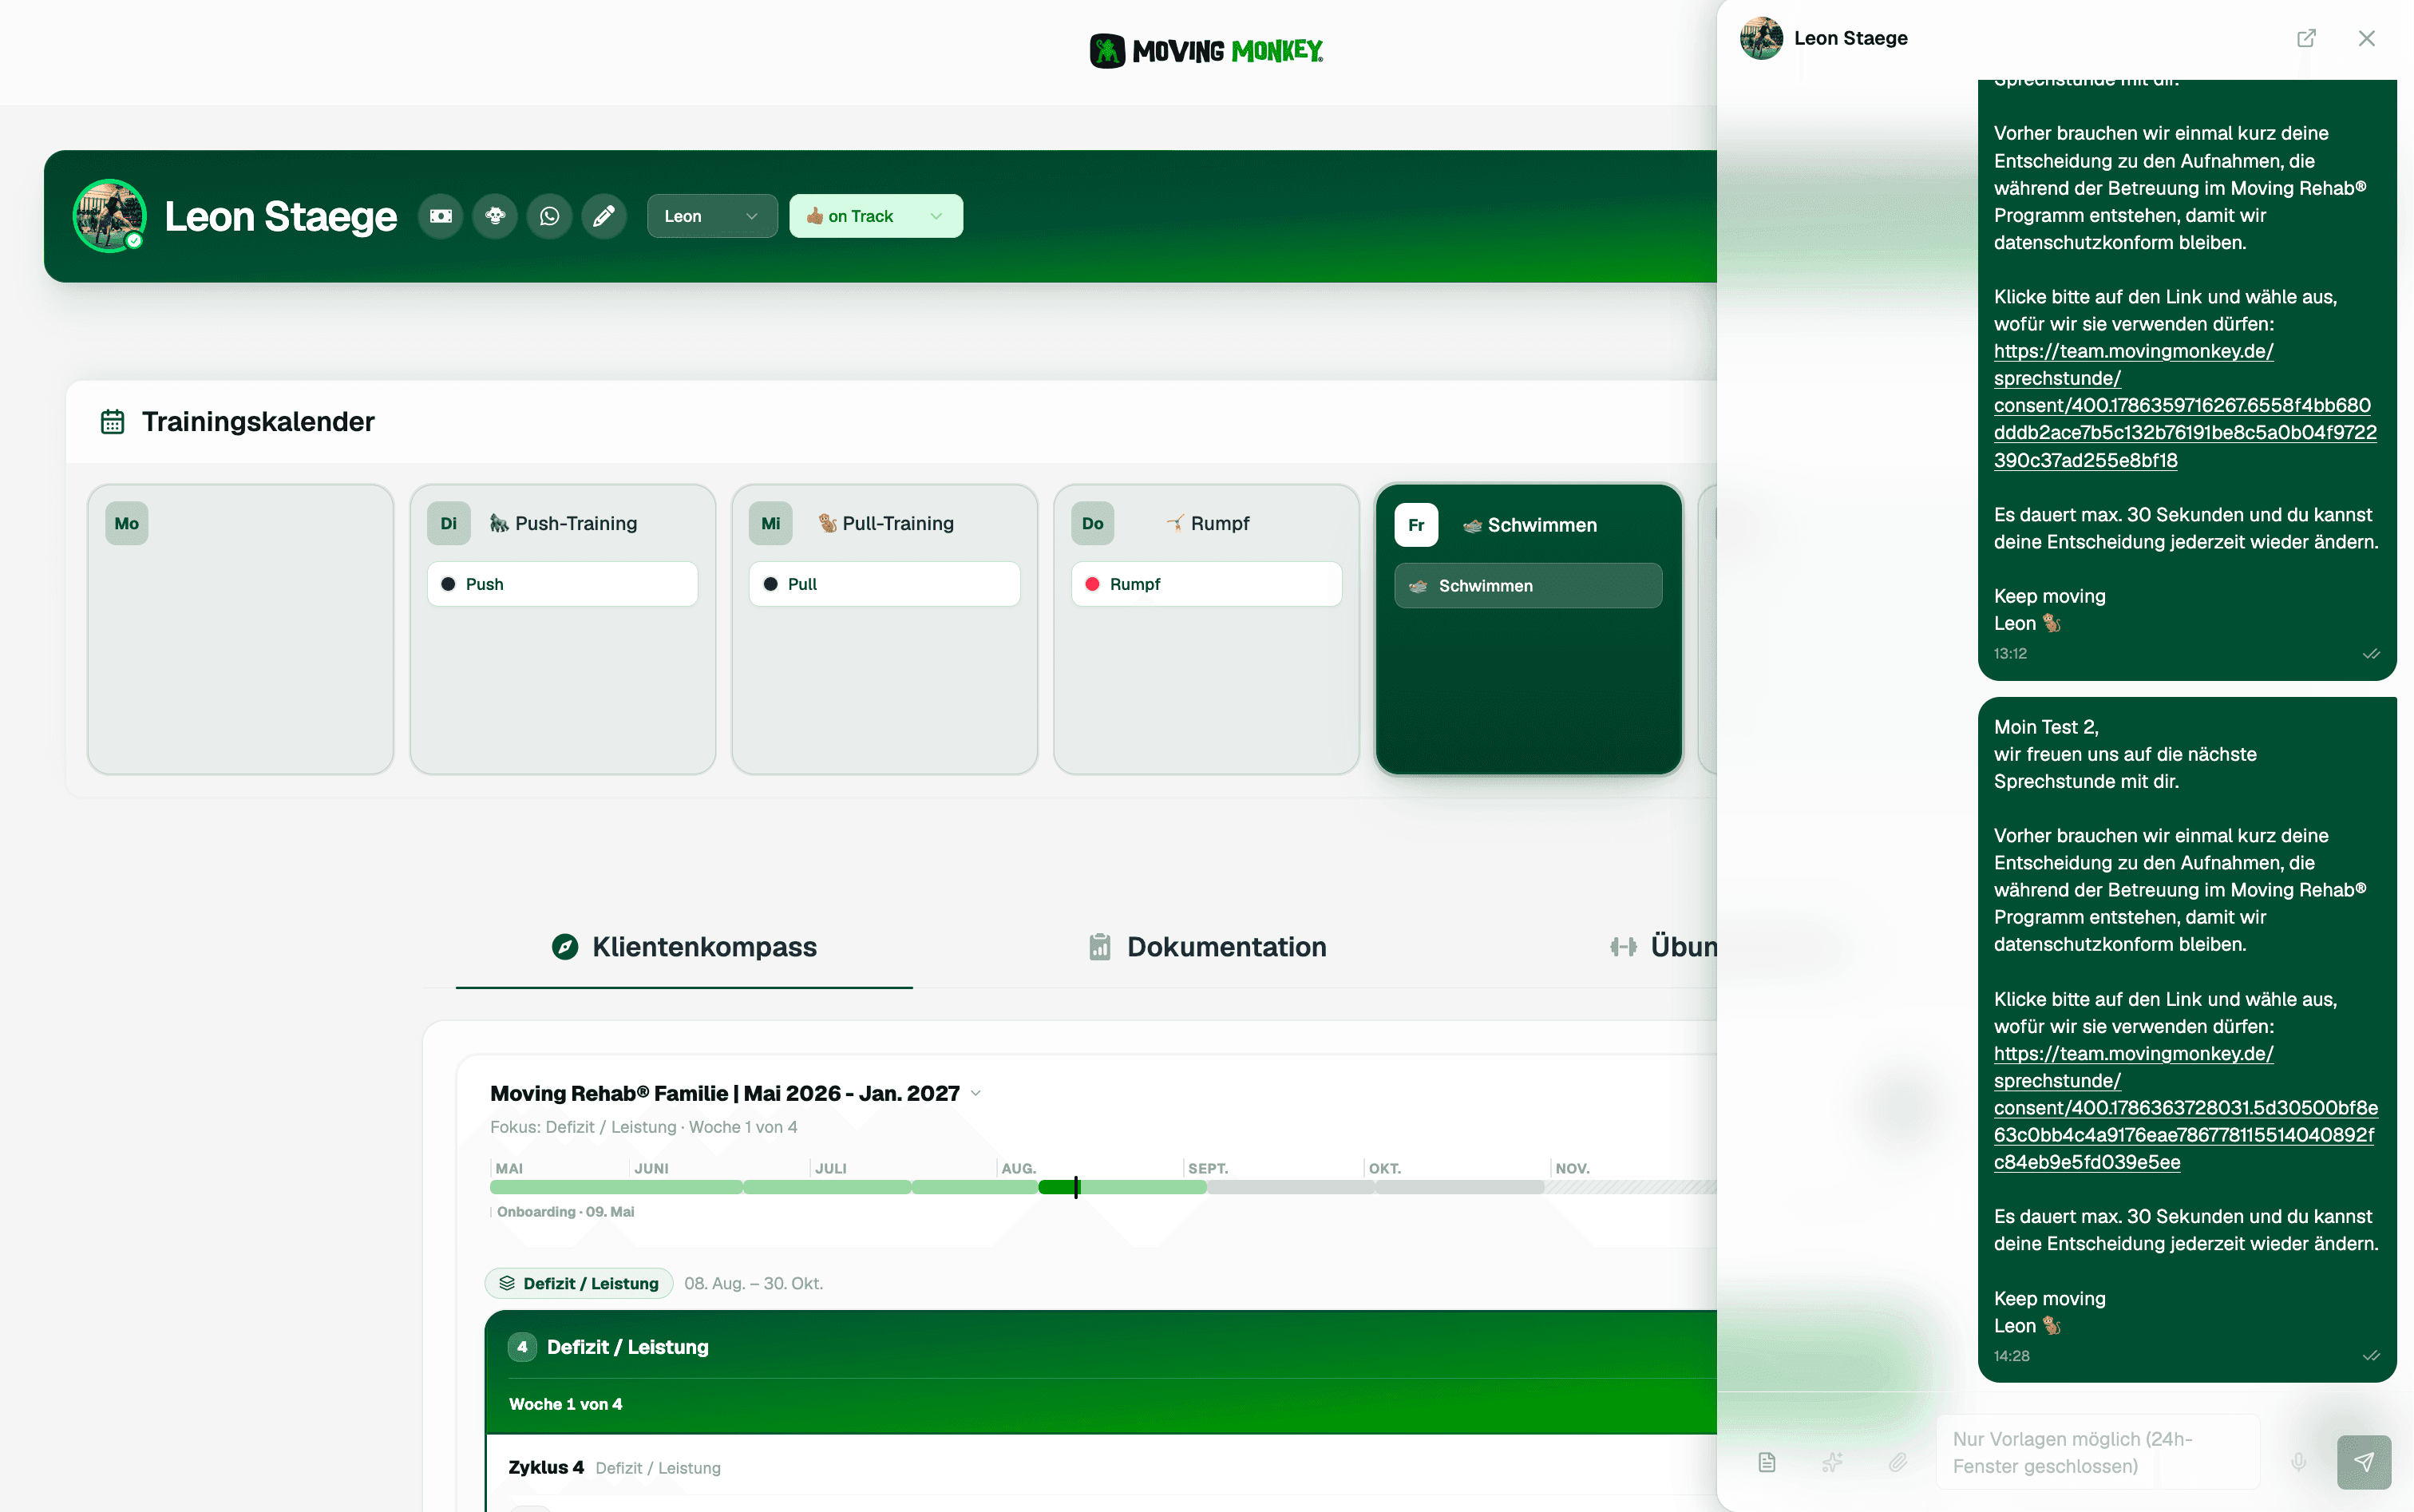Image resolution: width=2414 pixels, height=1512 pixels.
Task: Click the "Moin Test 2," greeting in chat
Action: [2046, 727]
